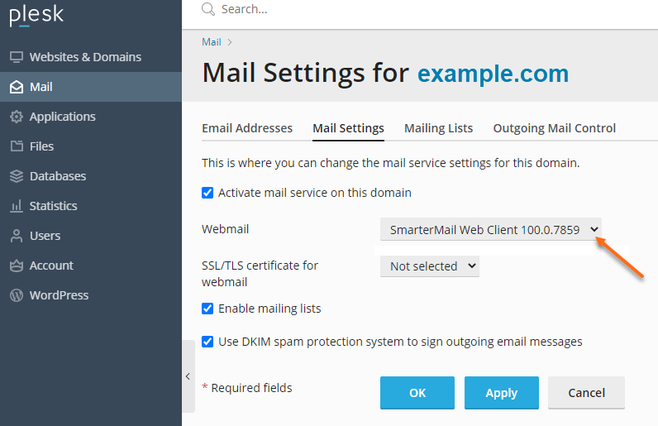Click the Databases stack icon
Screen dimensions: 658x426
[x=17, y=176]
